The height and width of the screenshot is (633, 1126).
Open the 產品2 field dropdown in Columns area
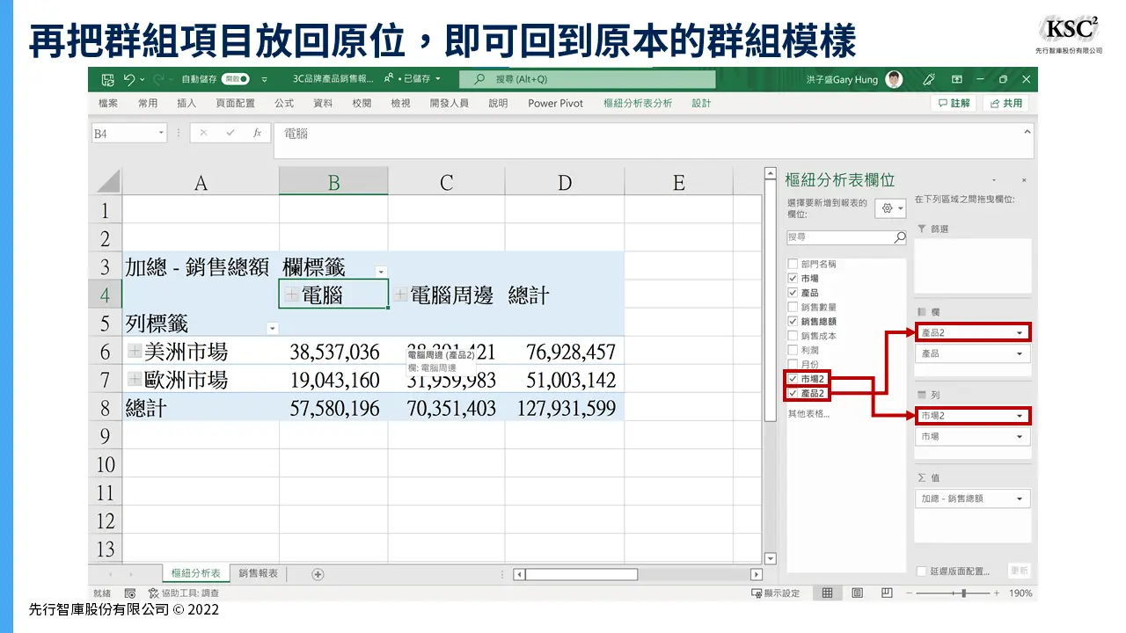click(1020, 332)
